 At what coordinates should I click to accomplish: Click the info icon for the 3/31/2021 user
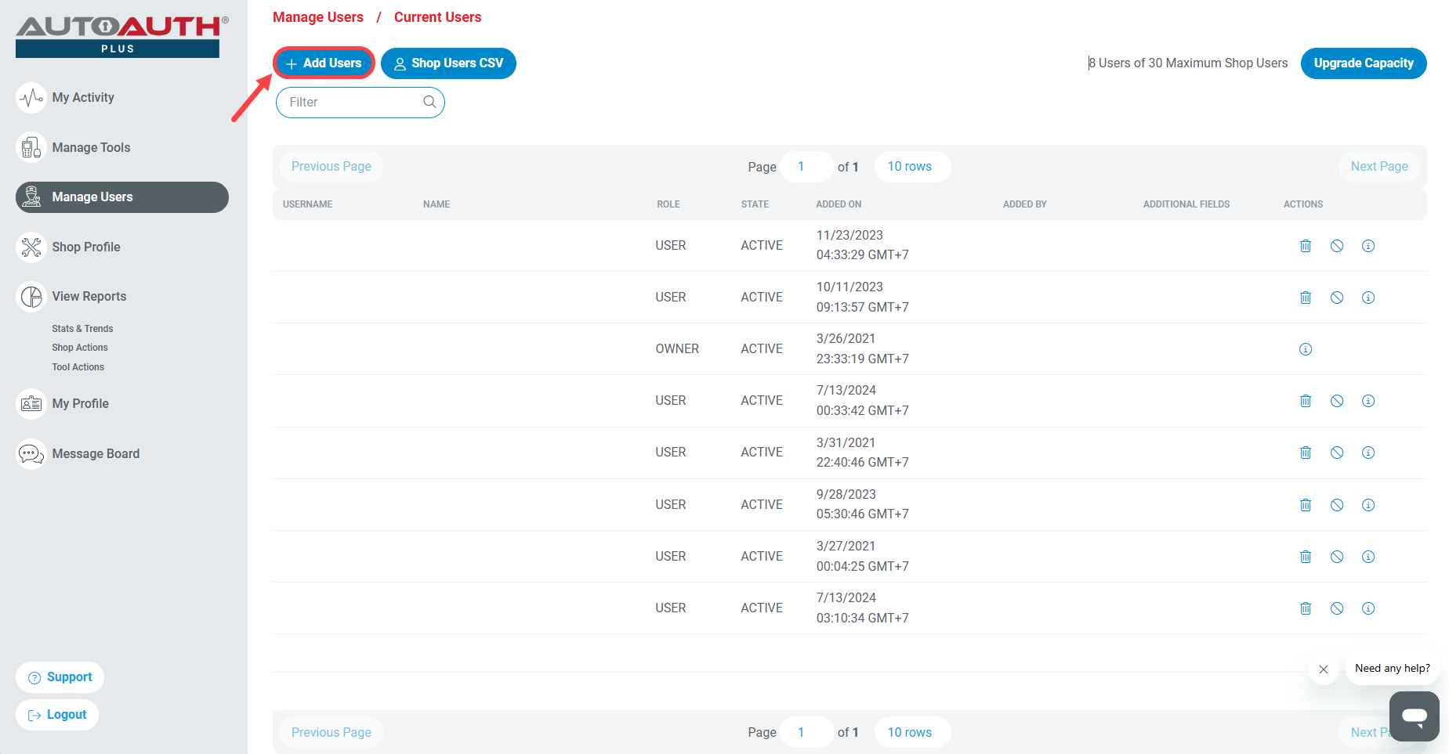(1368, 453)
